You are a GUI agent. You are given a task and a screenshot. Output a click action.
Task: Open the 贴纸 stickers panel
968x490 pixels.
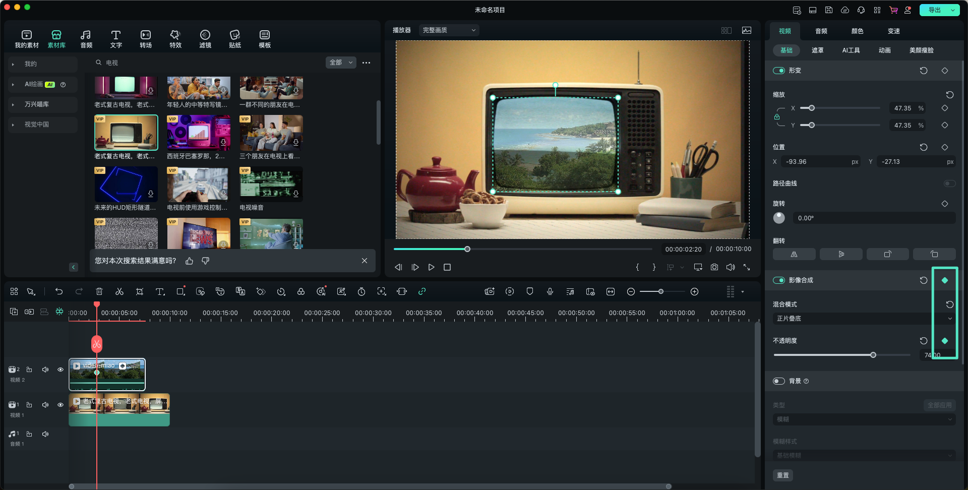(x=234, y=39)
